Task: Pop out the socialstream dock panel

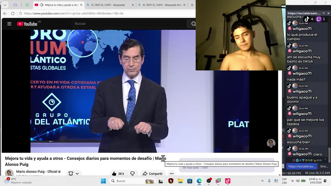Action: 324,13
